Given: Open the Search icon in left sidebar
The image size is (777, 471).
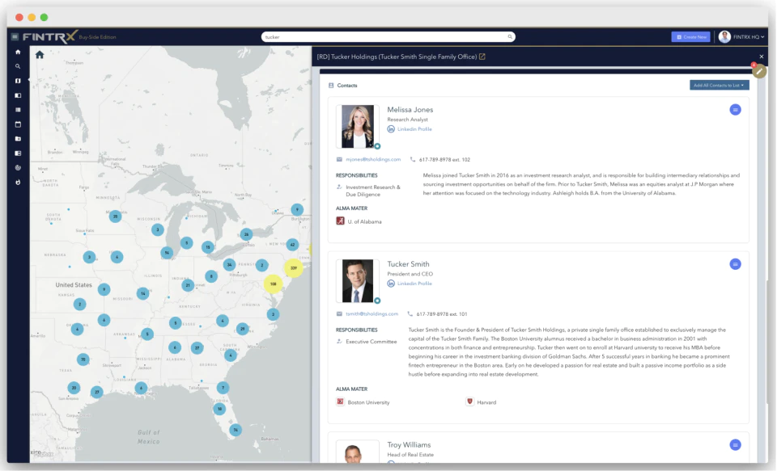Looking at the screenshot, I should tap(18, 66).
